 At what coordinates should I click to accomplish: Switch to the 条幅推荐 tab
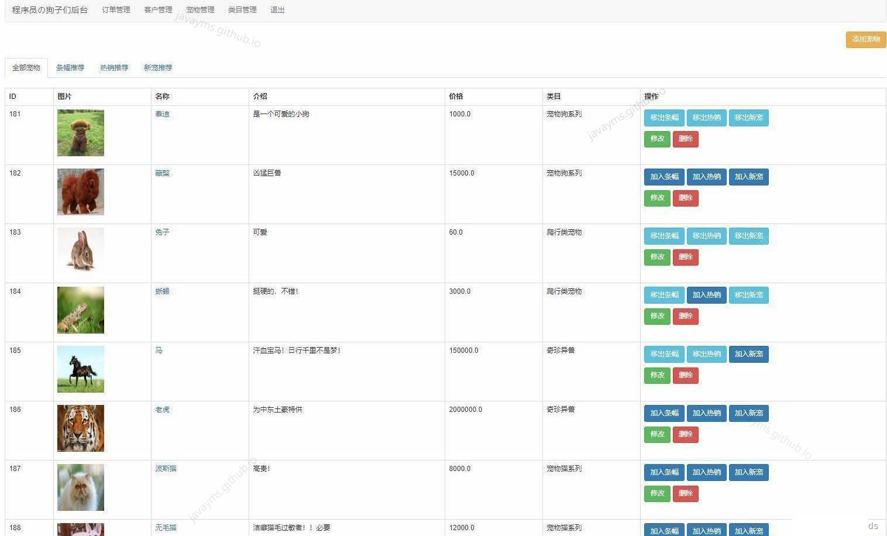pyautogui.click(x=70, y=67)
